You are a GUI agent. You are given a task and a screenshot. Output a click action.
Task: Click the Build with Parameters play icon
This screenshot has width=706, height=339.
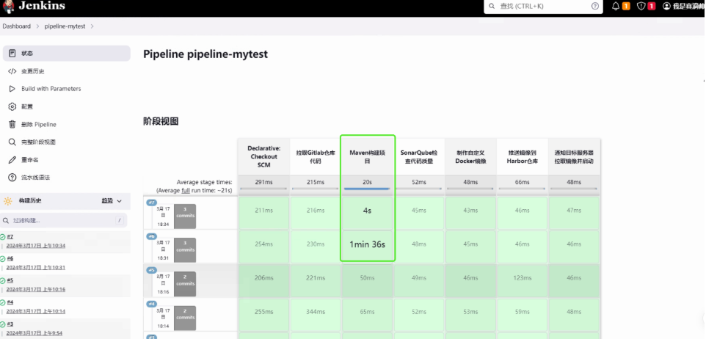pyautogui.click(x=12, y=89)
